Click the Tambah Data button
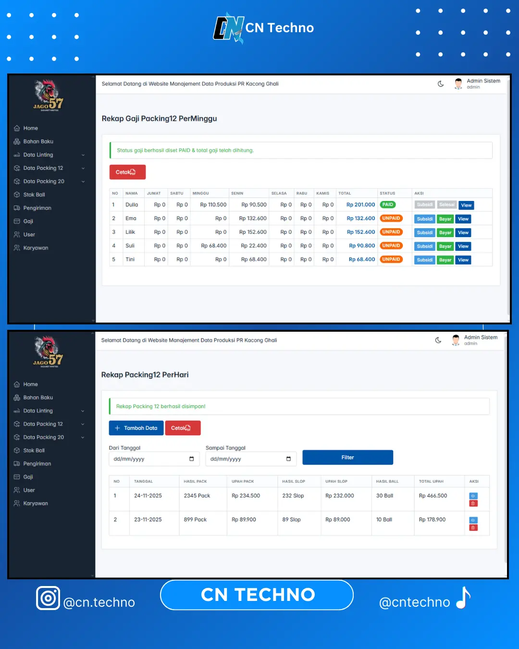Image resolution: width=519 pixels, height=649 pixels. click(x=136, y=428)
